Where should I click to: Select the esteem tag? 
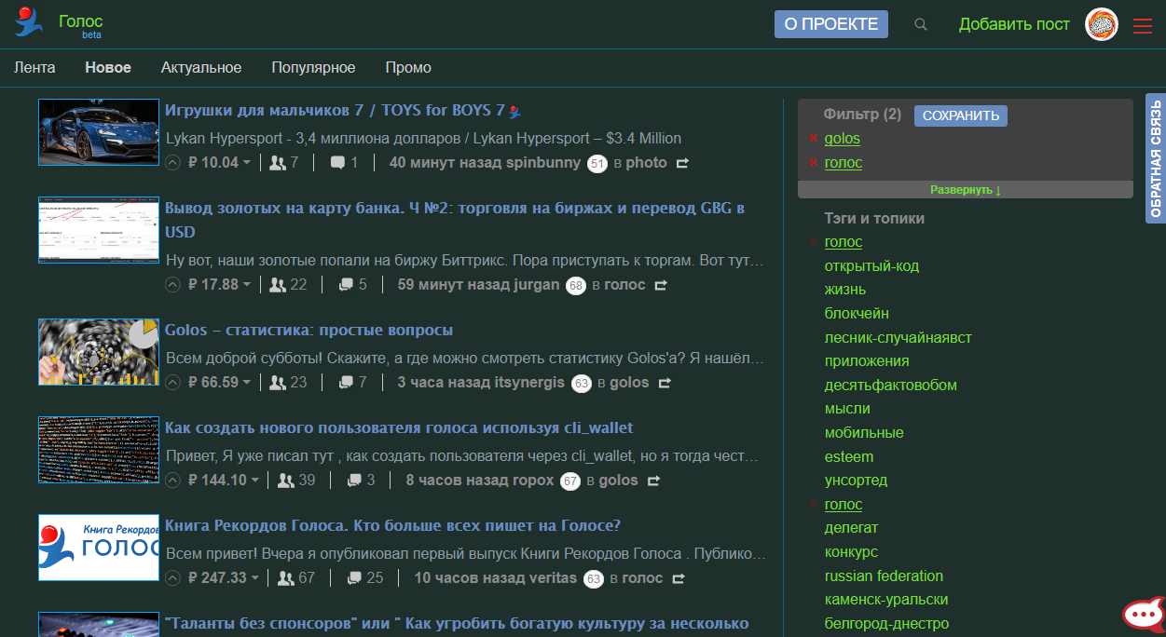coord(849,457)
